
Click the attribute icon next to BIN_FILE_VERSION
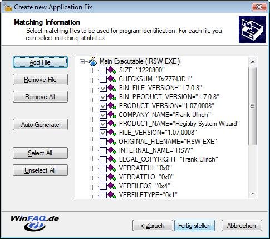click(x=112, y=88)
